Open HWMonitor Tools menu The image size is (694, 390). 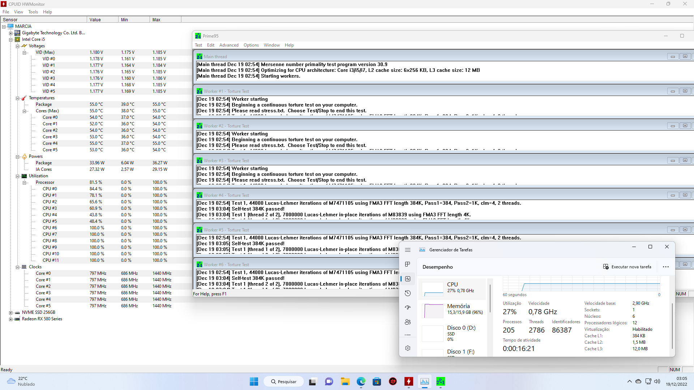pos(33,12)
